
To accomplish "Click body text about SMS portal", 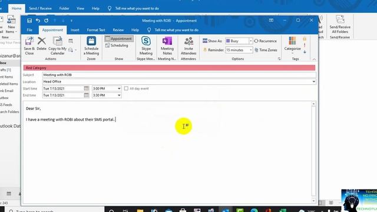I will pyautogui.click(x=70, y=120).
